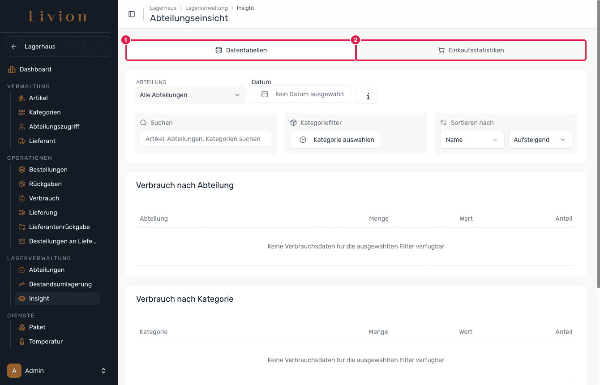The image size is (600, 385).
Task: Click the calendar icon in Datum field
Action: [265, 94]
